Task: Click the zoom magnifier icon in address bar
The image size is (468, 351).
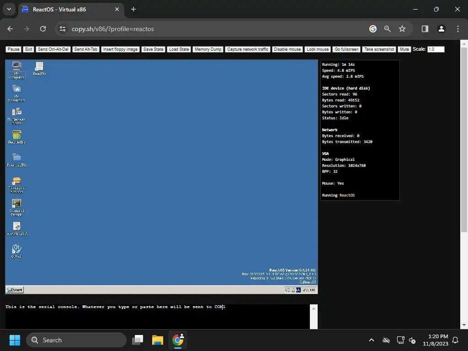Action: pyautogui.click(x=388, y=29)
